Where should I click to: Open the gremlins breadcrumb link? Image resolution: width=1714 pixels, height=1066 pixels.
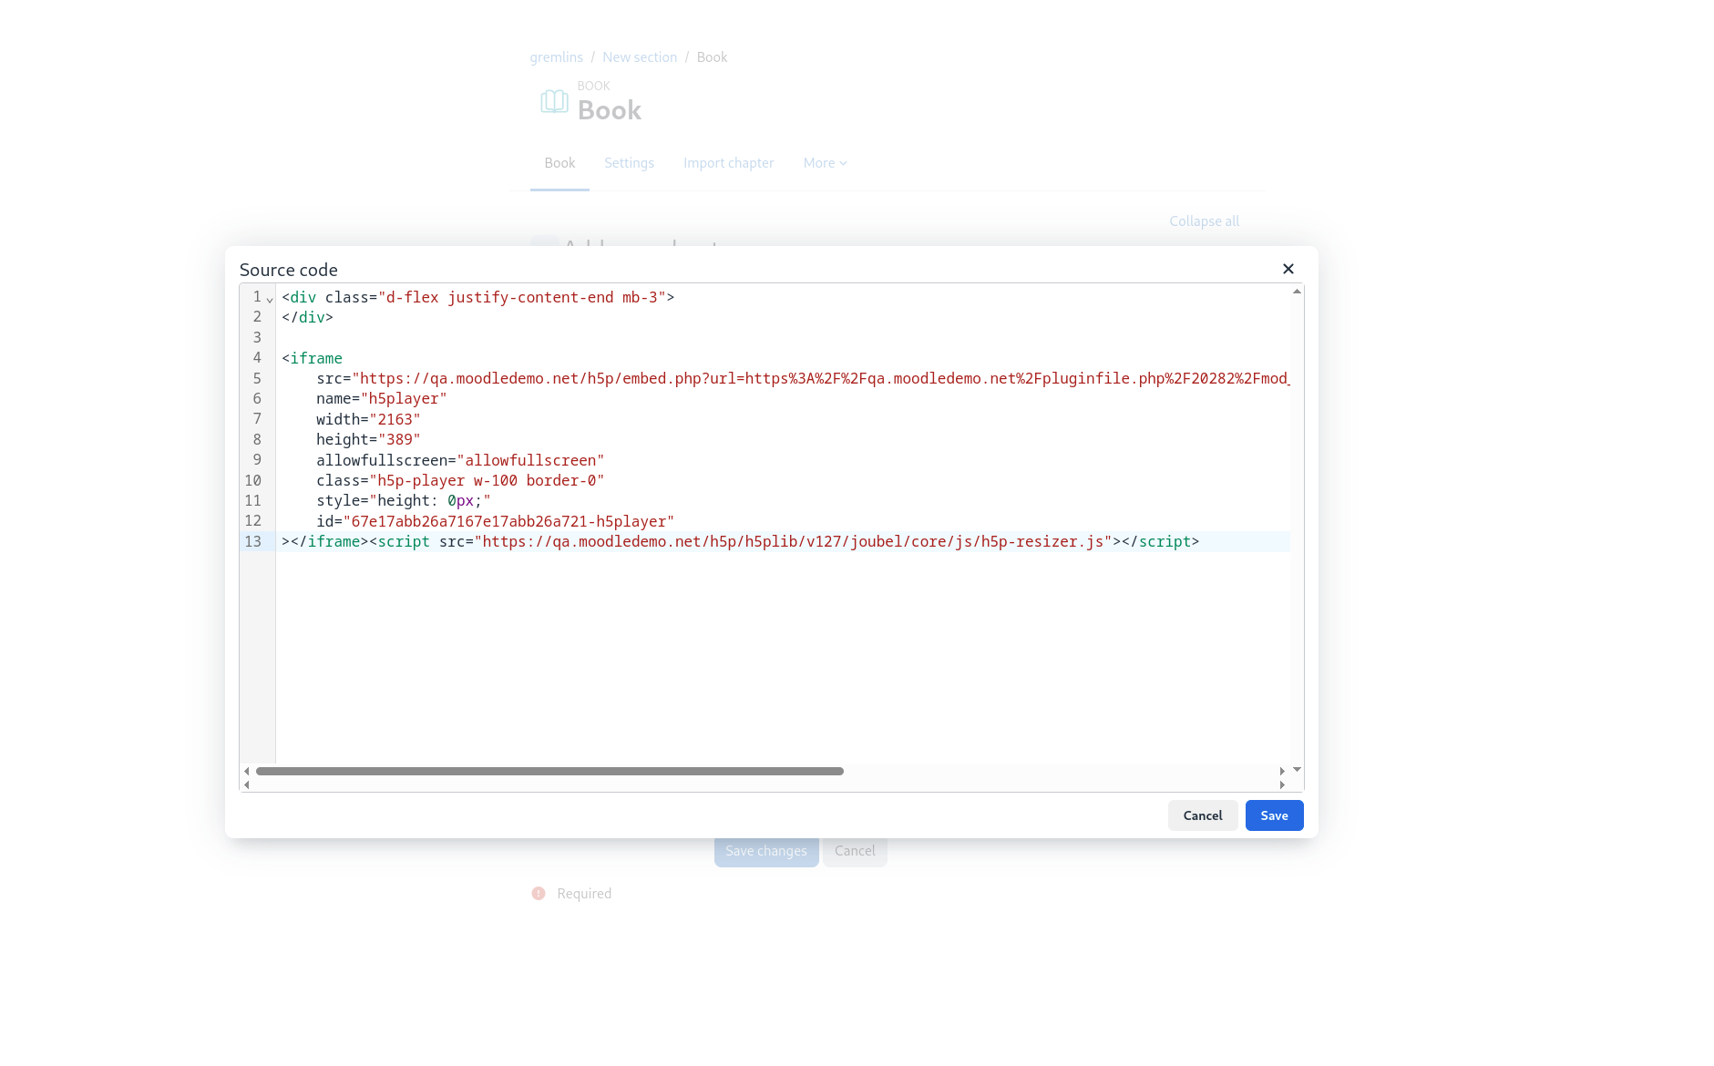tap(556, 57)
